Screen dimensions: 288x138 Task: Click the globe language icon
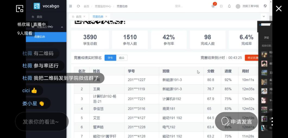pos(265,6)
